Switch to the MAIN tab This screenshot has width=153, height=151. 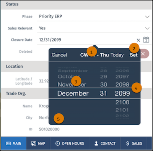[13, 143]
